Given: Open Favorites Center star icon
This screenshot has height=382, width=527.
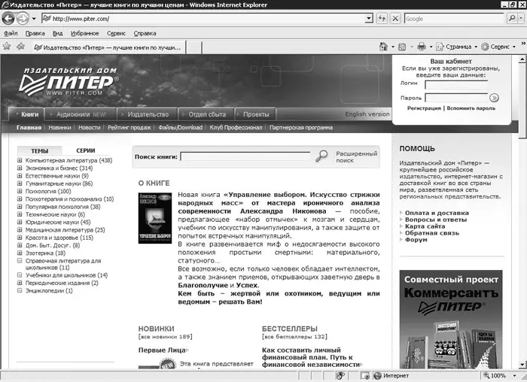Looking at the screenshot, I should tap(7, 47).
